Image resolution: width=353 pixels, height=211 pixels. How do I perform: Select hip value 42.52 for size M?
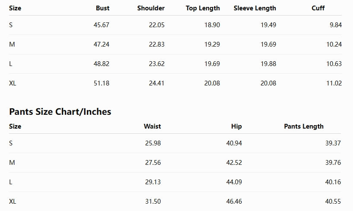[234, 162]
